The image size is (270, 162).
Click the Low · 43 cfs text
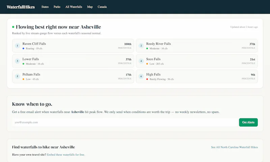tap(32, 79)
